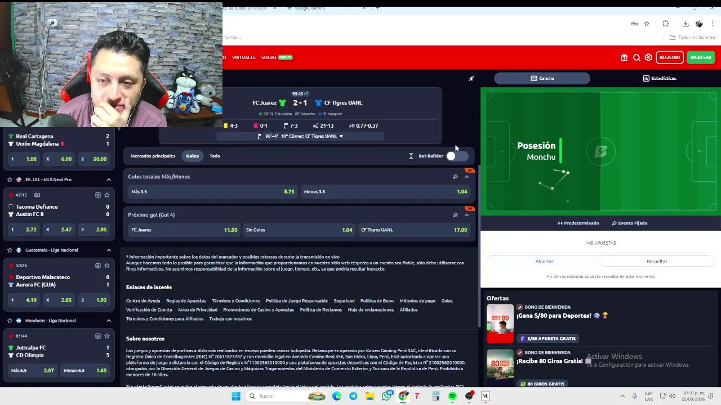Click S/80 APUESTA GRATIS offer button
Viewport: 721px width, 405px height.
[x=548, y=339]
